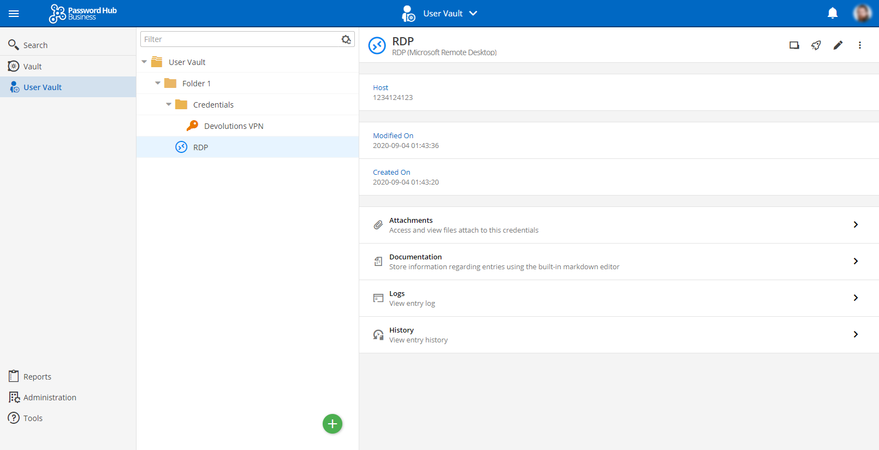Go to Search in the sidebar
Image resolution: width=879 pixels, height=450 pixels.
(68, 45)
